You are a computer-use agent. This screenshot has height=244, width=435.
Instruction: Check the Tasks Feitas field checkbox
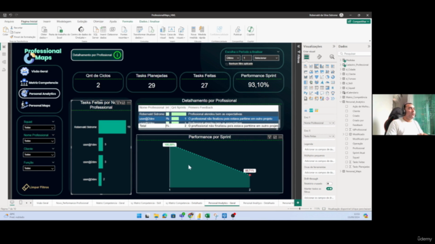point(347,162)
